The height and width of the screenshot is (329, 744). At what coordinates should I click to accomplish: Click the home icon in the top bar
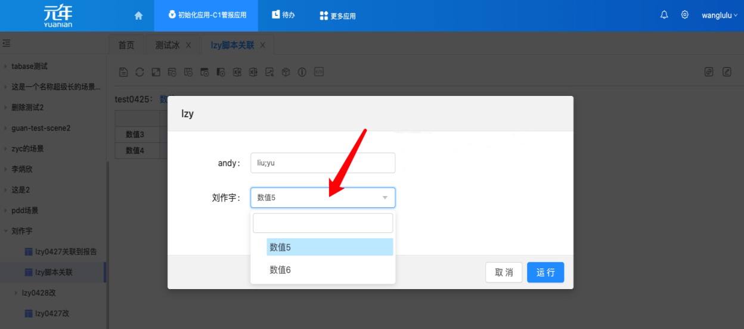point(138,15)
